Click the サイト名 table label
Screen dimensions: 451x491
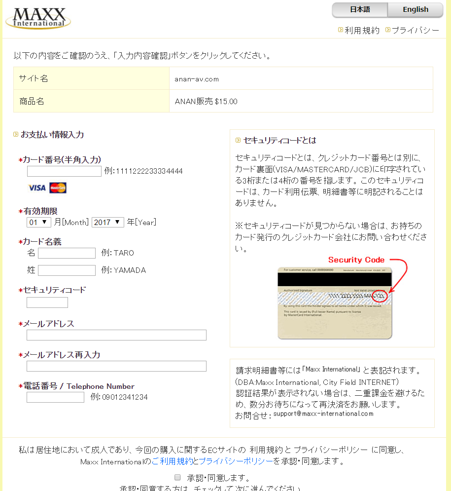click(34, 78)
